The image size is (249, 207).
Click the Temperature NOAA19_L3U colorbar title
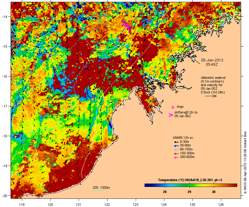click(190, 180)
